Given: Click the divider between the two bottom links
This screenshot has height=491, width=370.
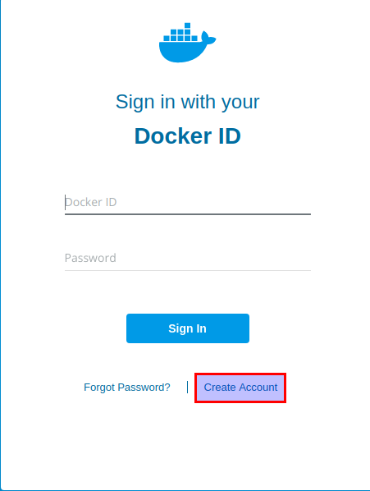Looking at the screenshot, I should click(187, 388).
